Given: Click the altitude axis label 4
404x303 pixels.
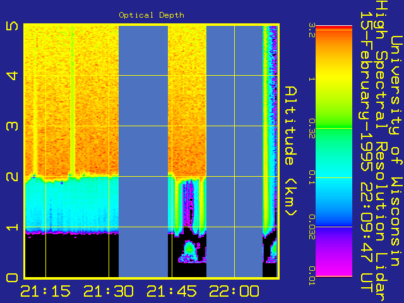Looking at the screenshot, I should pos(12,76).
